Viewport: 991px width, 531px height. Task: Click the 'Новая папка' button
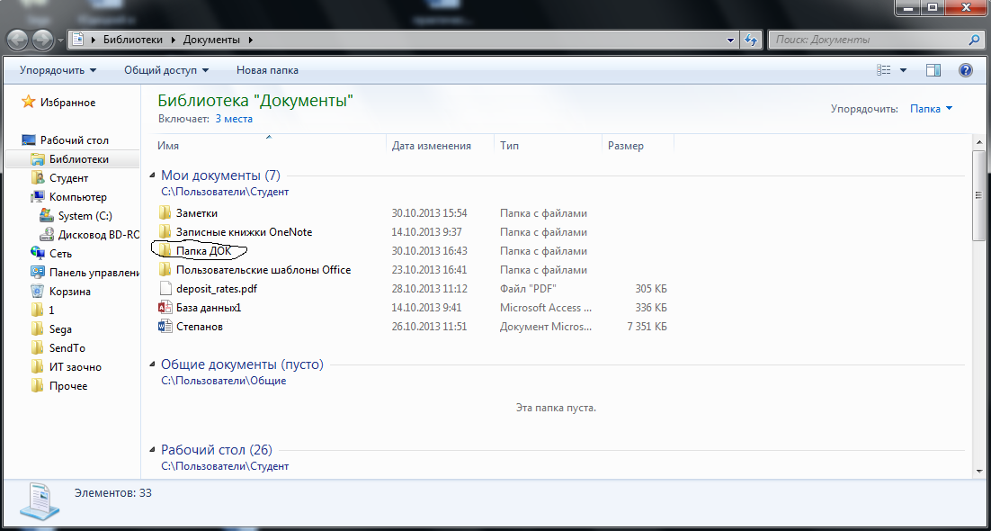click(x=267, y=70)
